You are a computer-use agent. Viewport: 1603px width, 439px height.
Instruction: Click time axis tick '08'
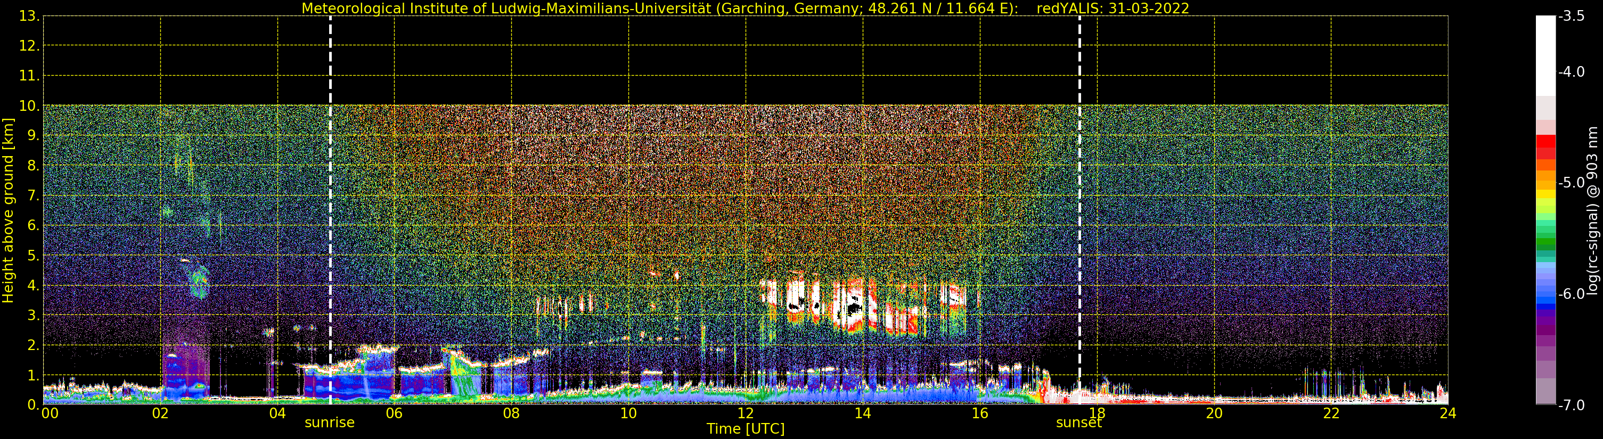[511, 413]
